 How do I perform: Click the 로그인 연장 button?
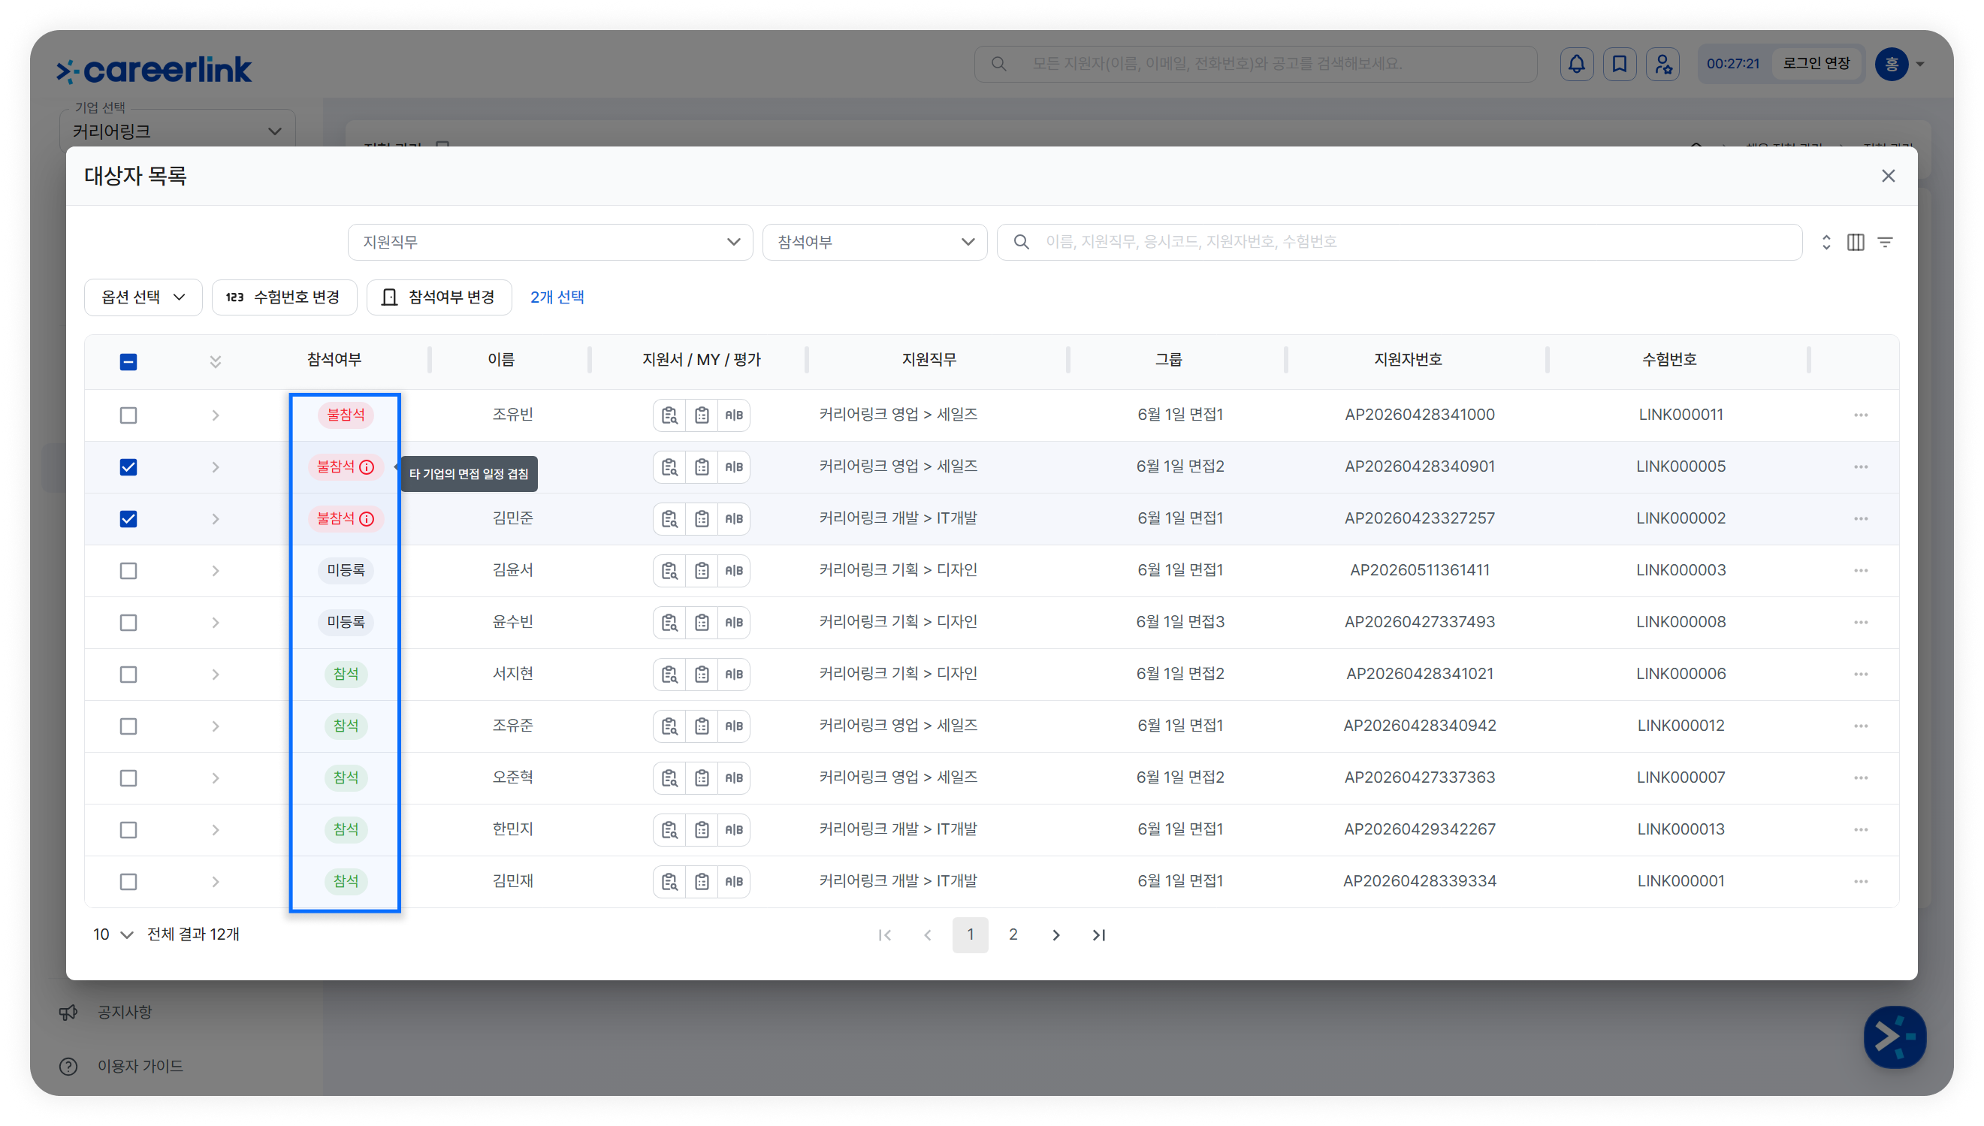click(1816, 63)
